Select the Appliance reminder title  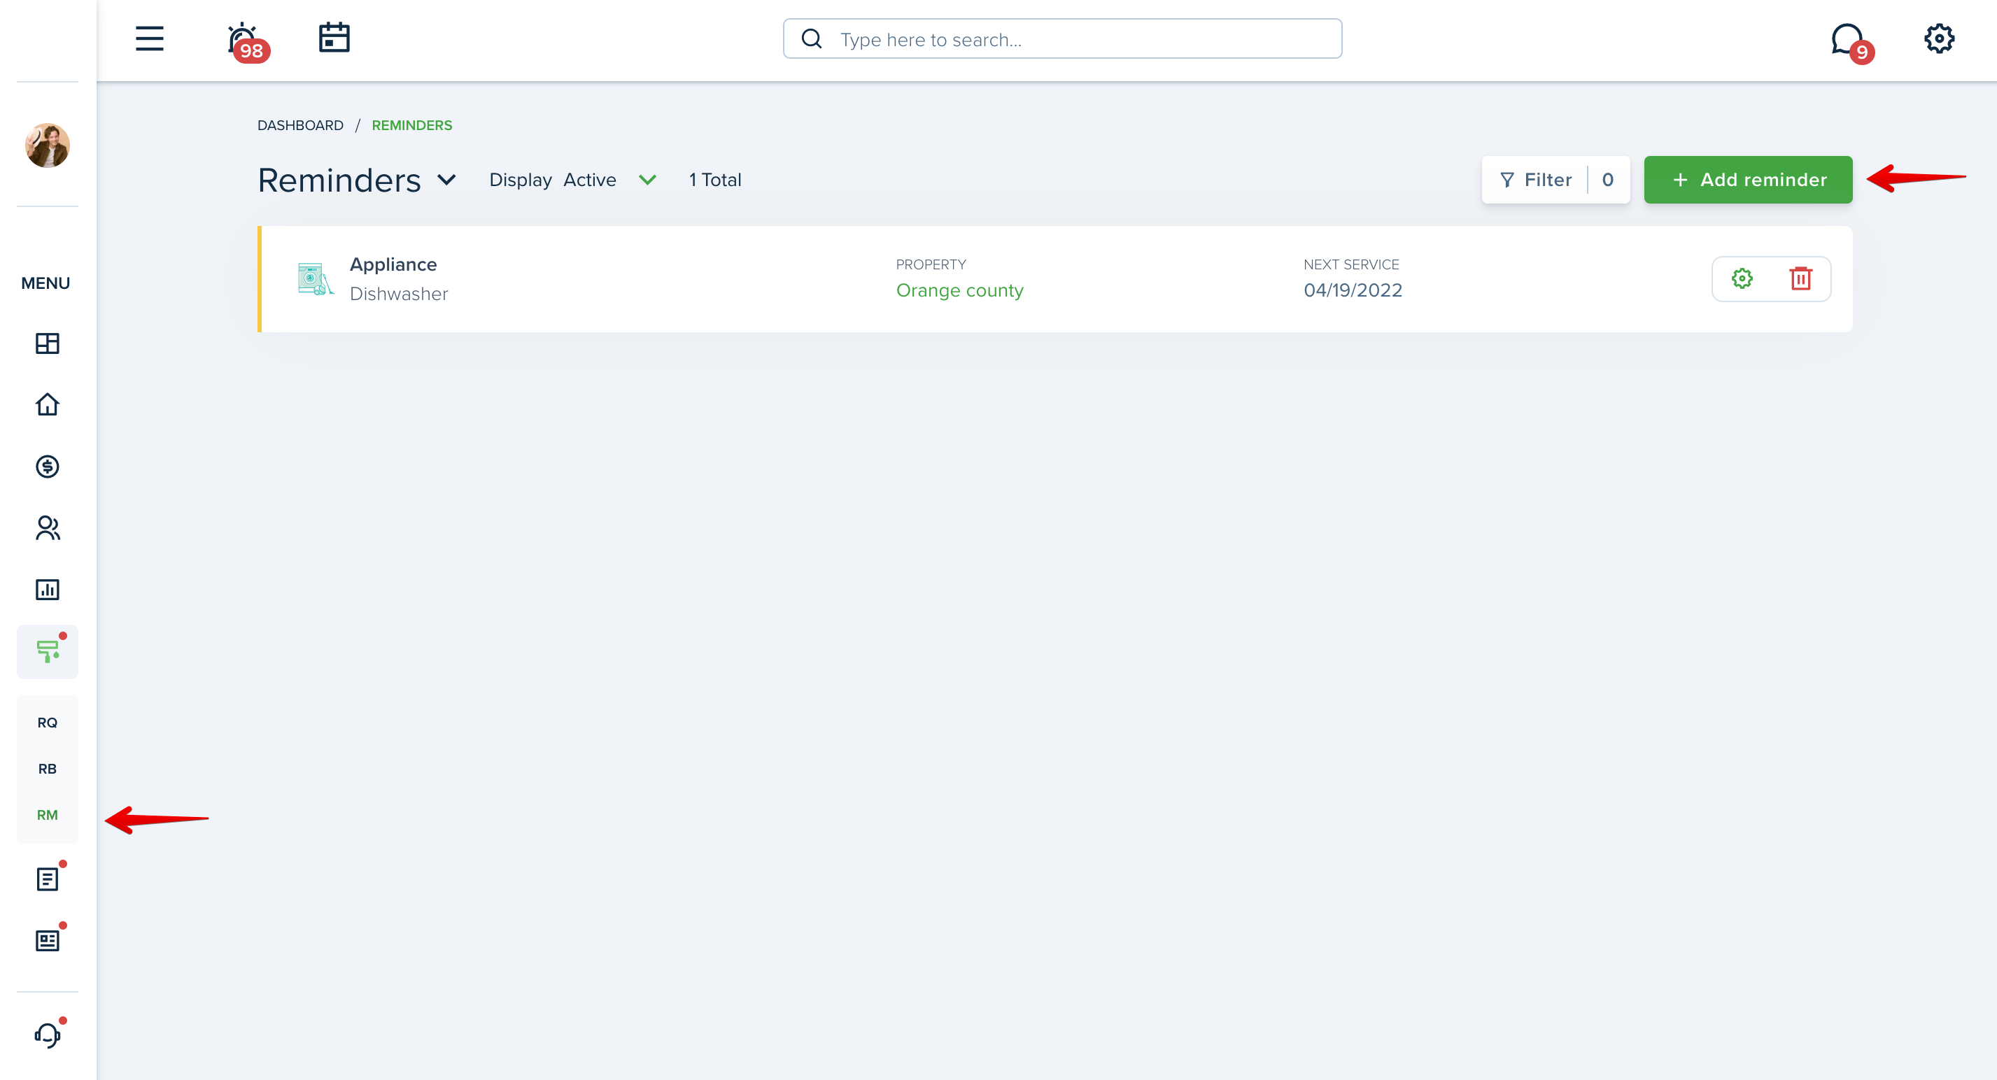click(x=393, y=264)
